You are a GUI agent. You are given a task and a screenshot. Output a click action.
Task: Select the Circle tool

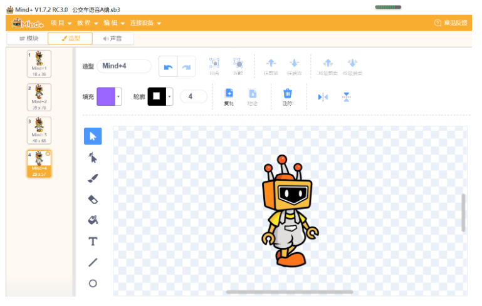pos(93,283)
